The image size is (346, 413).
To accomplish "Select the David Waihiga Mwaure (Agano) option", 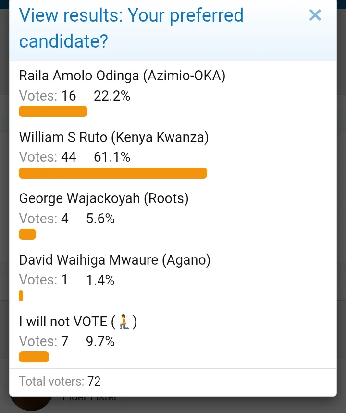I will click(115, 260).
